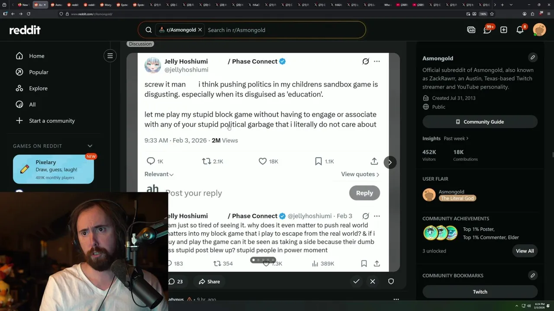Viewport: 554px width, 311px height.
Task: Open the post comments button showing 23
Action: coord(175,282)
